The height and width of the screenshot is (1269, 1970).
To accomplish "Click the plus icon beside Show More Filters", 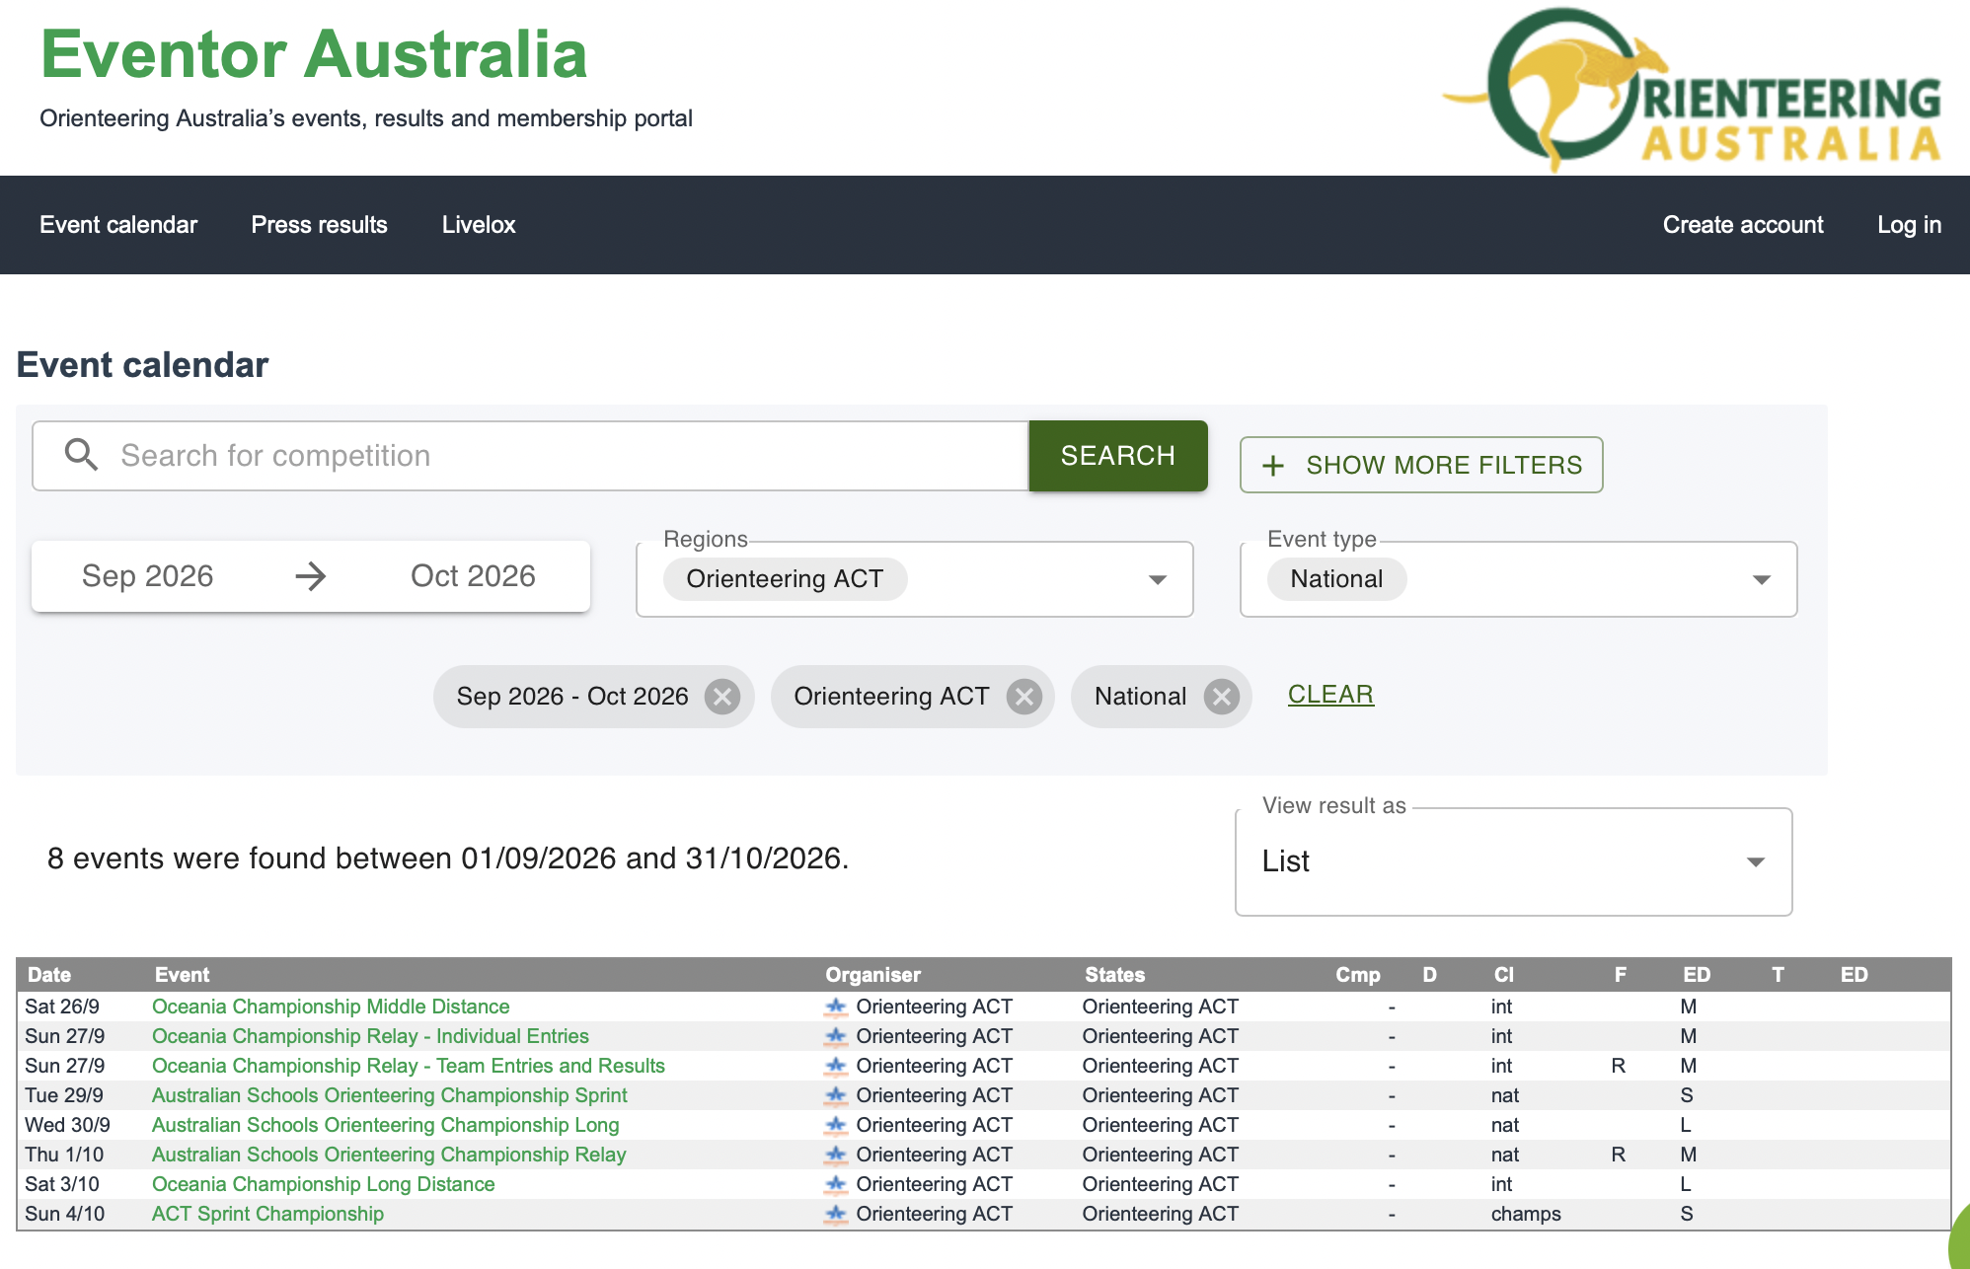I will tap(1273, 466).
